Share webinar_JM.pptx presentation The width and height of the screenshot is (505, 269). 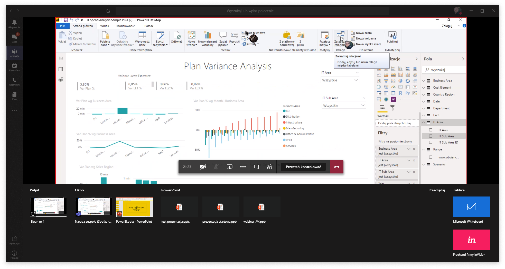click(262, 207)
